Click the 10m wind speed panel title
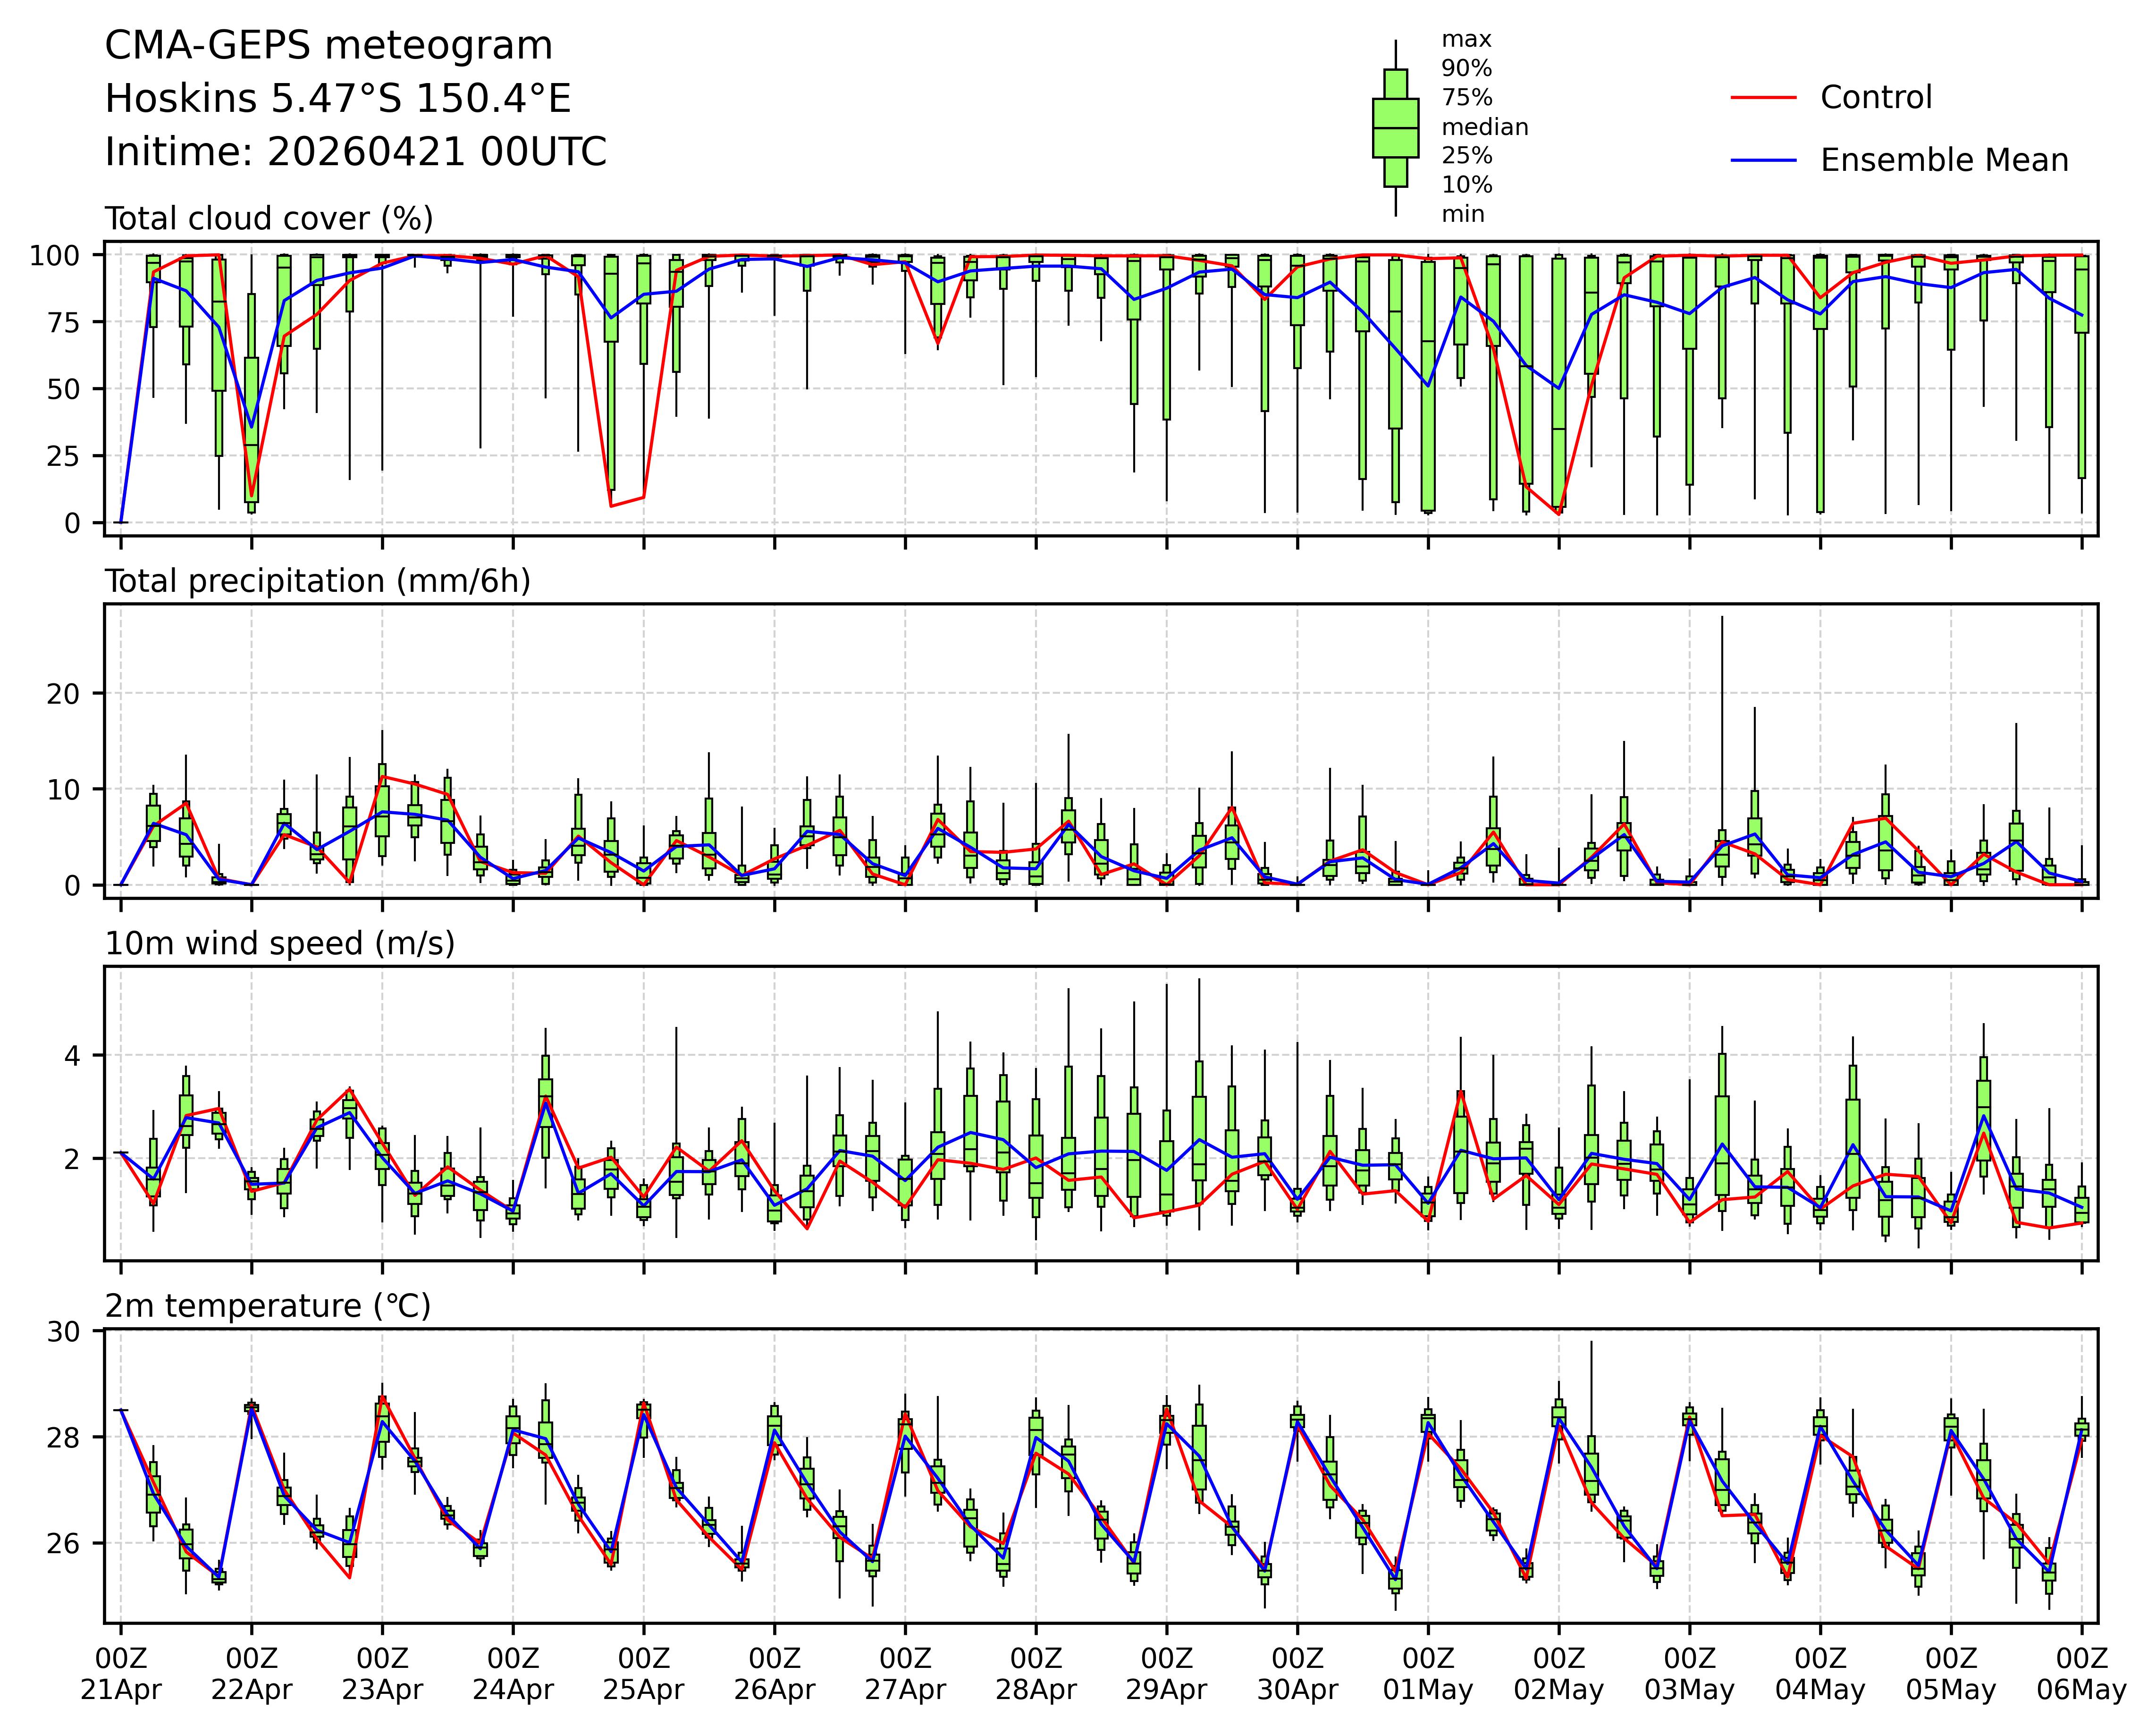The height and width of the screenshot is (1733, 2156). click(x=280, y=943)
